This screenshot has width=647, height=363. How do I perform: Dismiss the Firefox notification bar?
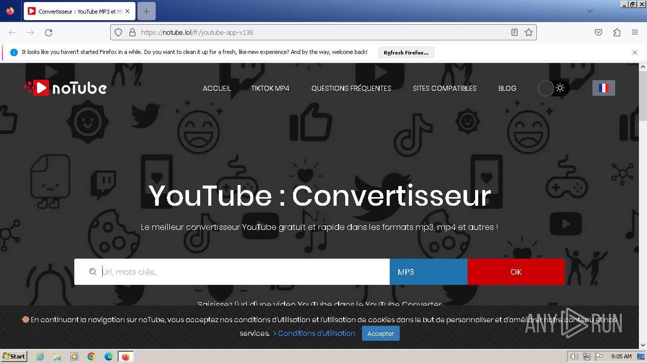(x=635, y=52)
